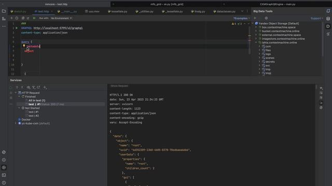Select imagestore.contextmachine.online bucket row

(282, 39)
